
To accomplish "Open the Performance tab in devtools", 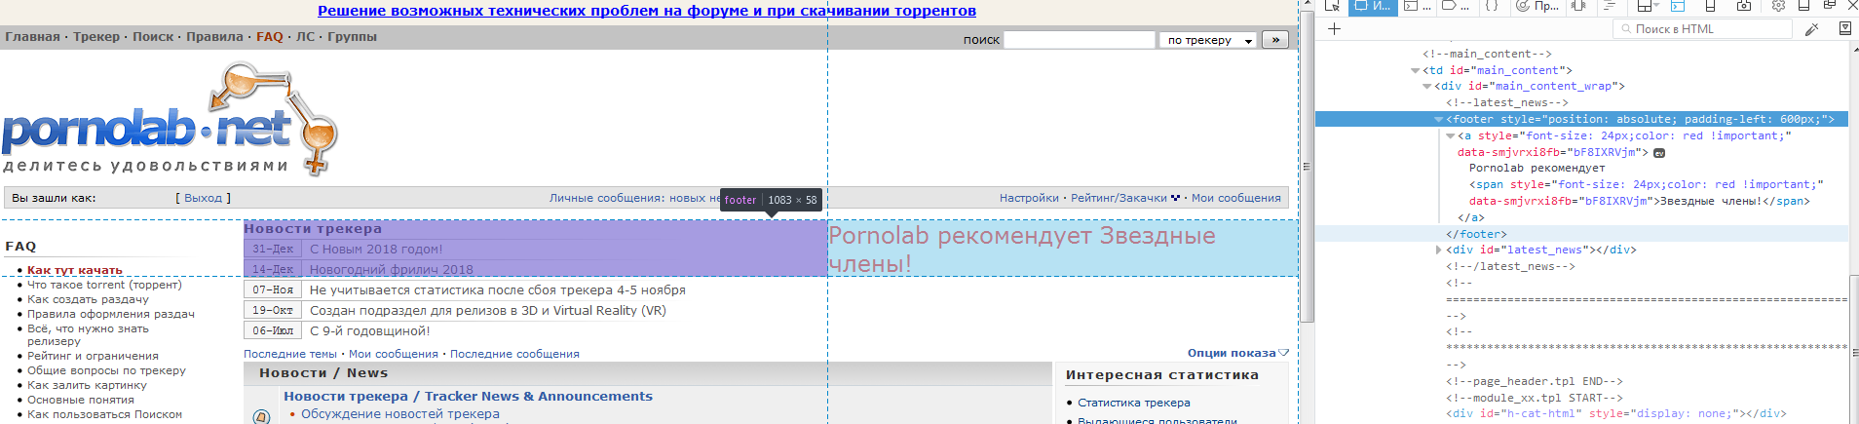I will pos(1537,6).
